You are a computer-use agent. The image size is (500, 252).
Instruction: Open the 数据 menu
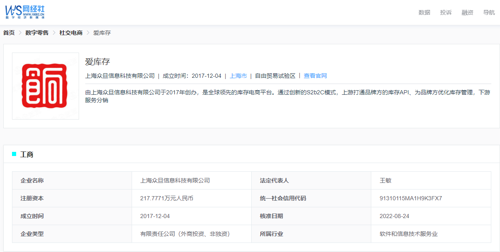coord(424,12)
